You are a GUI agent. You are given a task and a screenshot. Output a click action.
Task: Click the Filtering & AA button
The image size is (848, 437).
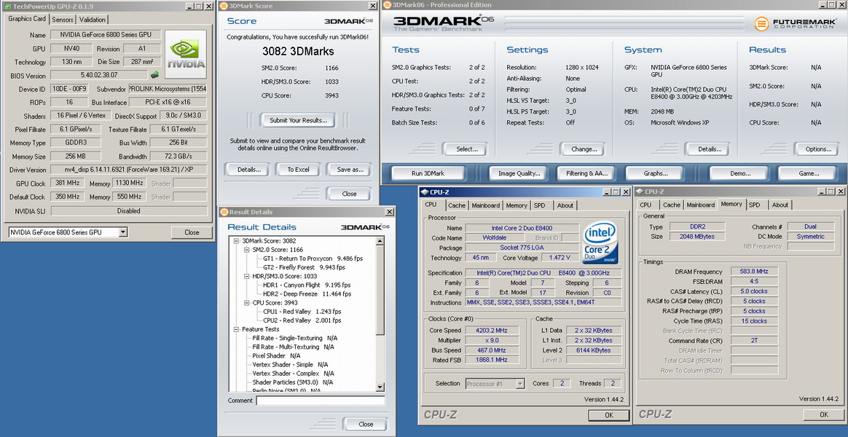tap(587, 173)
